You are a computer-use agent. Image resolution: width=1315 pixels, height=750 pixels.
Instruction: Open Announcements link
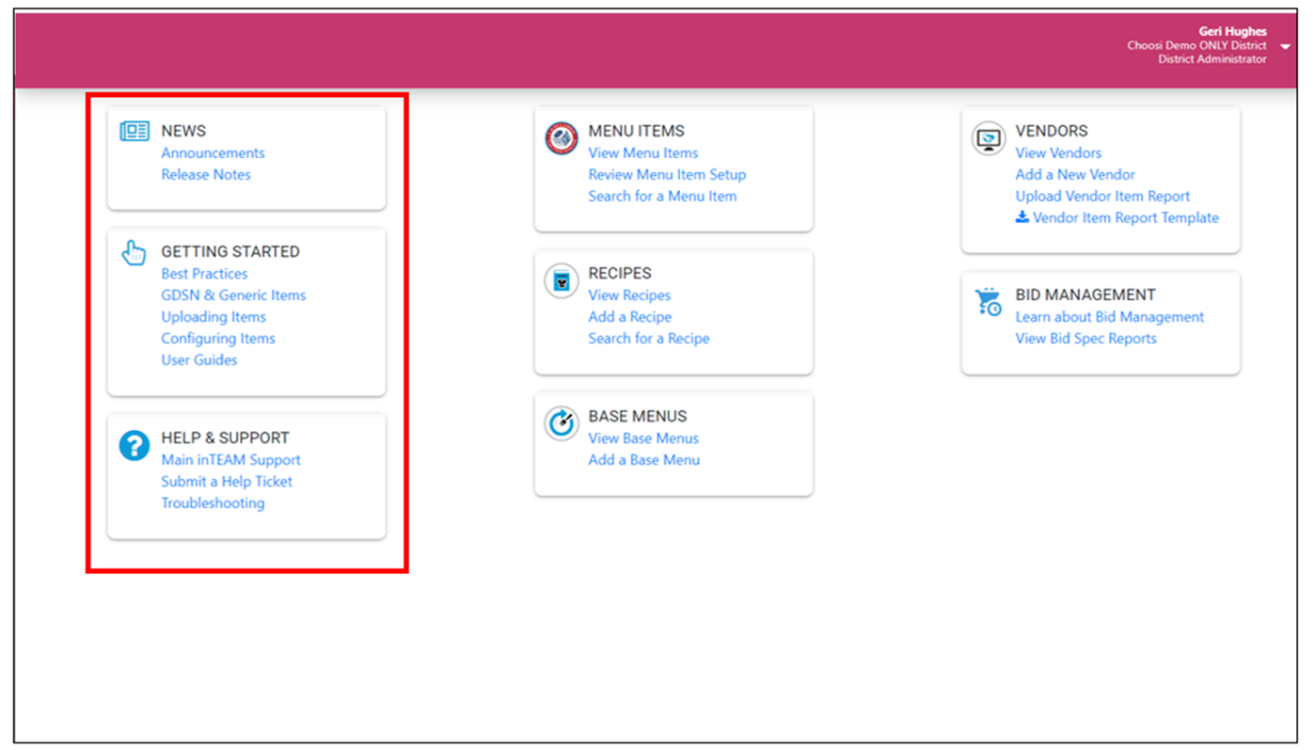[x=213, y=152]
